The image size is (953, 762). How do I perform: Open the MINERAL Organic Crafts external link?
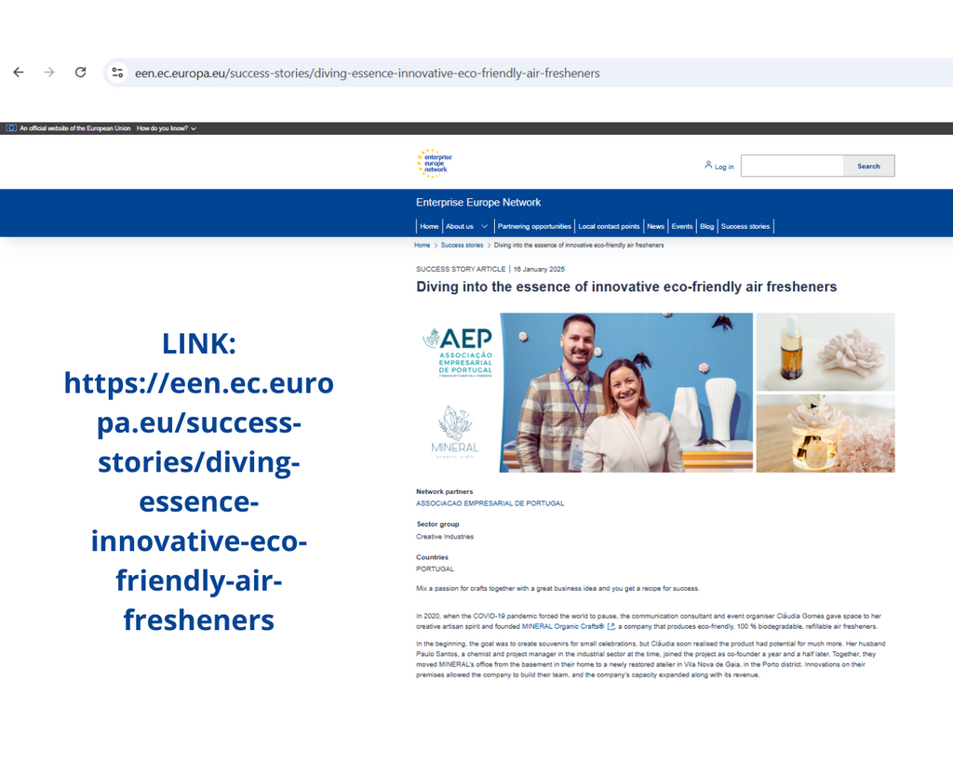pos(563,626)
